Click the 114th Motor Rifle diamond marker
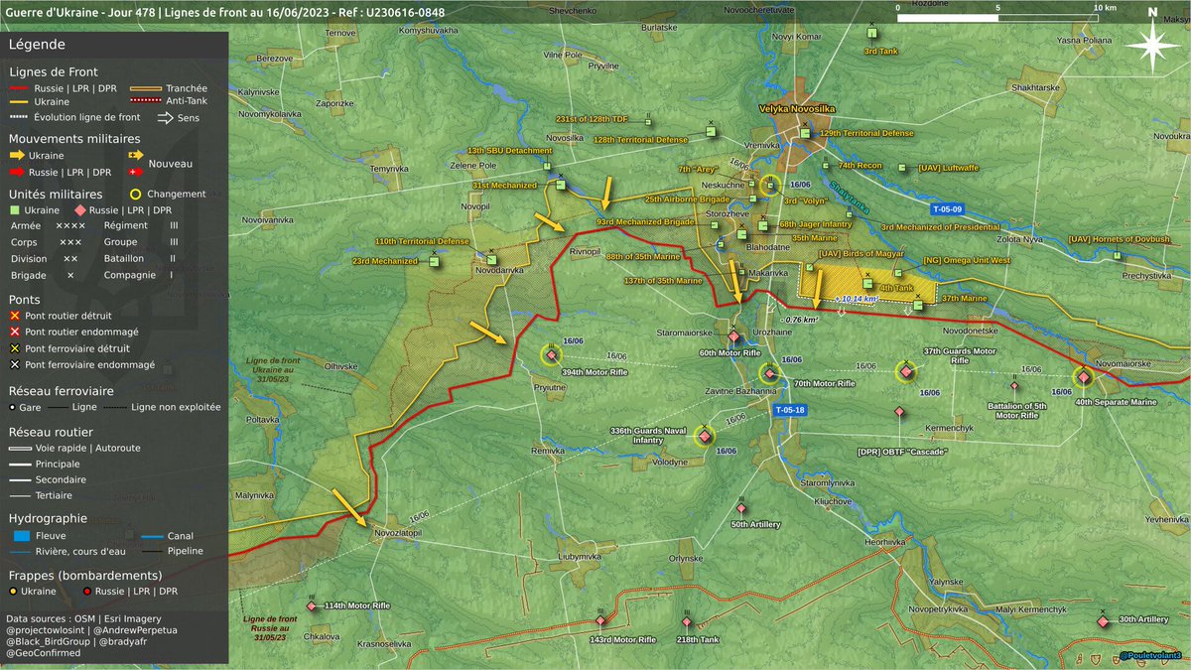The height and width of the screenshot is (670, 1191). (312, 605)
